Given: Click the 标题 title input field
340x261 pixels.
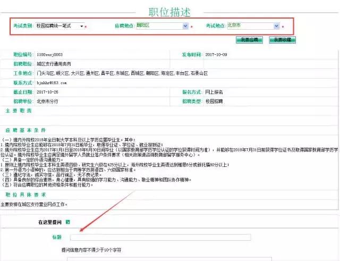Looking at the screenshot, I should click(x=160, y=237).
